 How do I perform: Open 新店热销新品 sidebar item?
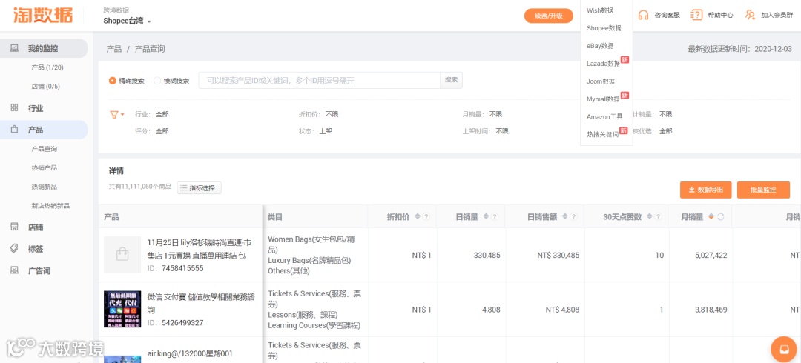[x=50, y=206]
